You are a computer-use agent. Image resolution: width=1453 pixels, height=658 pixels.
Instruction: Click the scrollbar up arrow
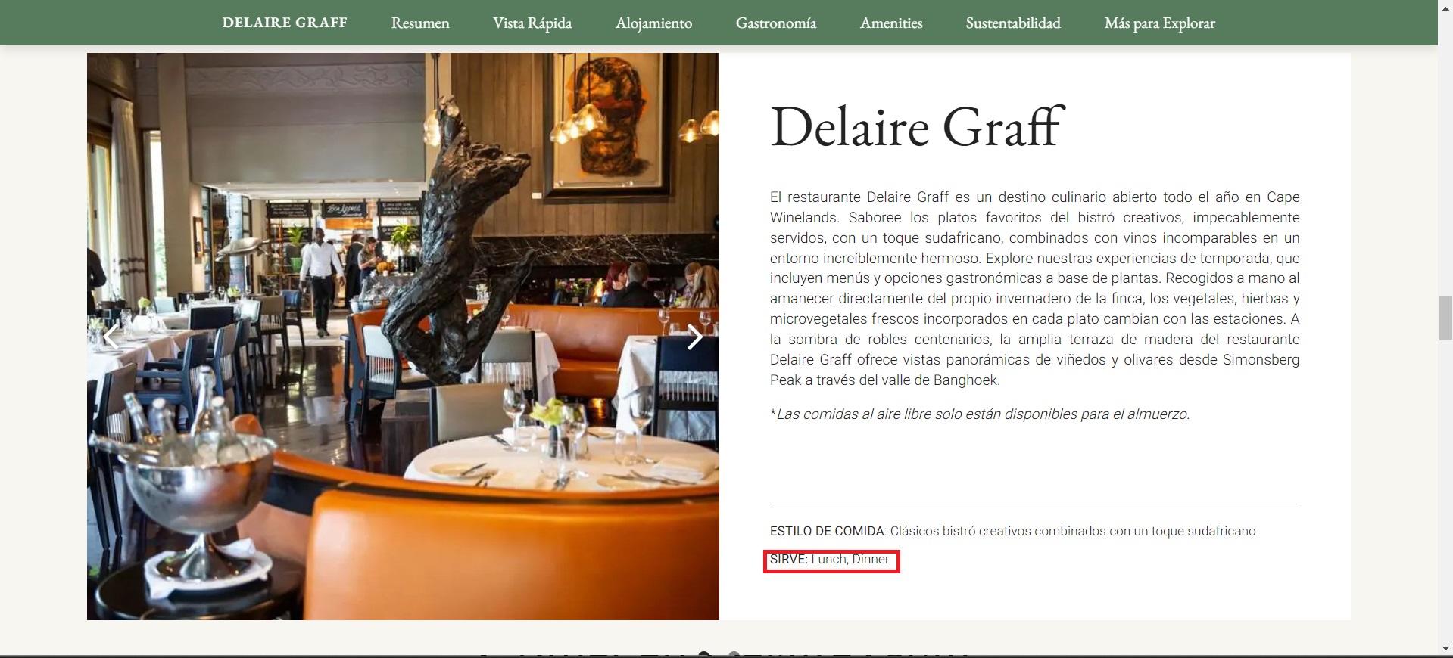pos(1445,6)
